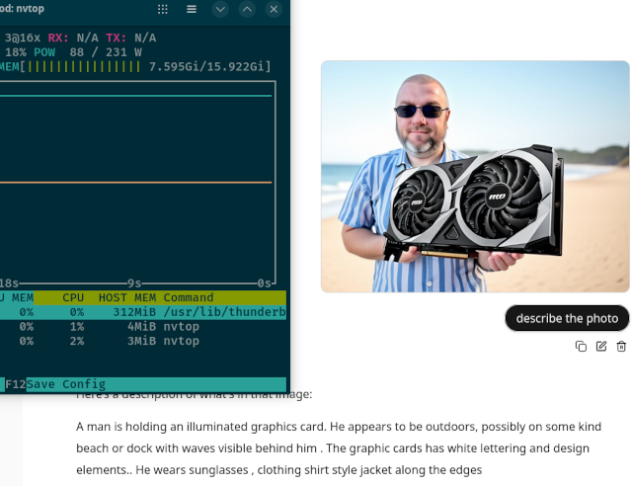Viewport: 632px width, 486px height.
Task: Maximize the nvtop terminal window
Action: click(247, 9)
